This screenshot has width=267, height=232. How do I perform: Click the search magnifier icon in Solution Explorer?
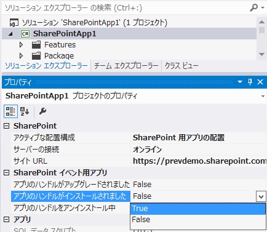coord(254,8)
